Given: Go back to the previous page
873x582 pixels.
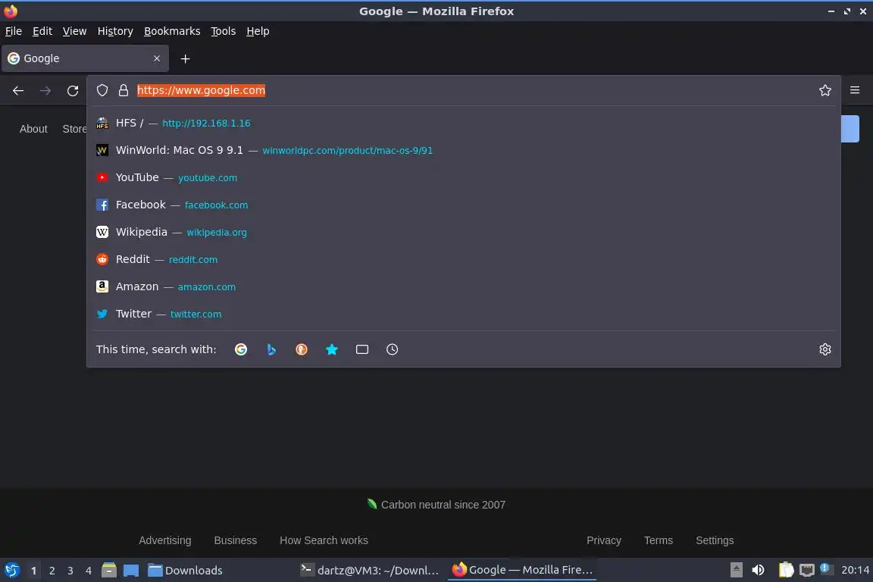Looking at the screenshot, I should 18,91.
